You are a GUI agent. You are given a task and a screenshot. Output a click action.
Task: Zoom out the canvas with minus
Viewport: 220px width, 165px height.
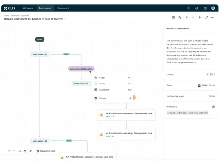tap(14, 151)
